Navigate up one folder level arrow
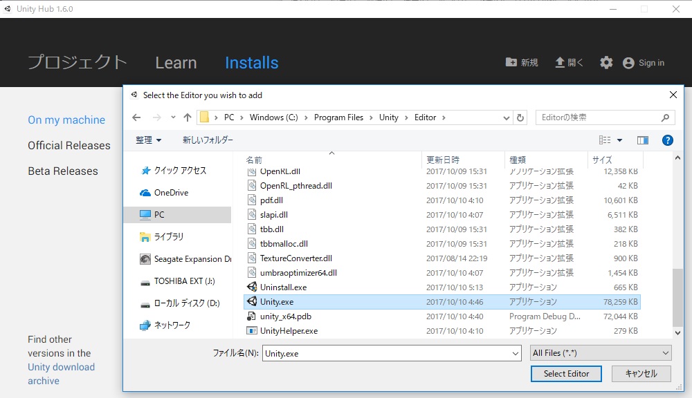The height and width of the screenshot is (398, 692). 188,117
